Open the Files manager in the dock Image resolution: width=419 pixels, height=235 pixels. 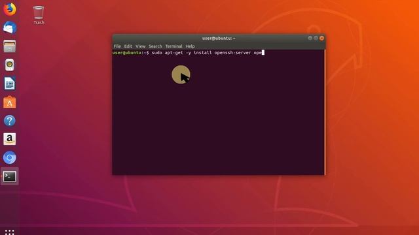tap(10, 46)
